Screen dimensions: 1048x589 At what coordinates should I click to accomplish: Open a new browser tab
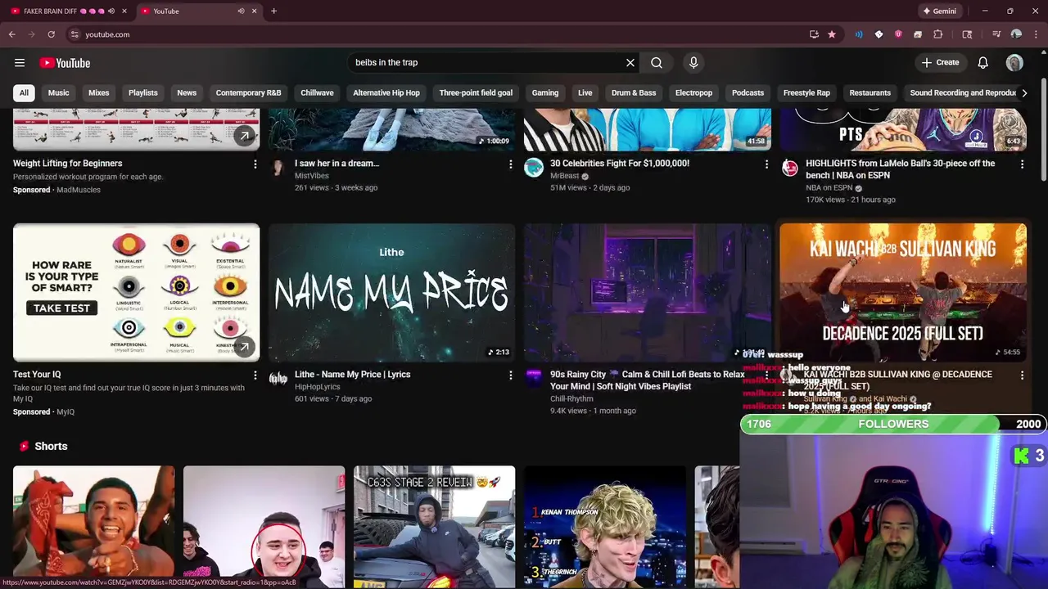click(x=273, y=11)
